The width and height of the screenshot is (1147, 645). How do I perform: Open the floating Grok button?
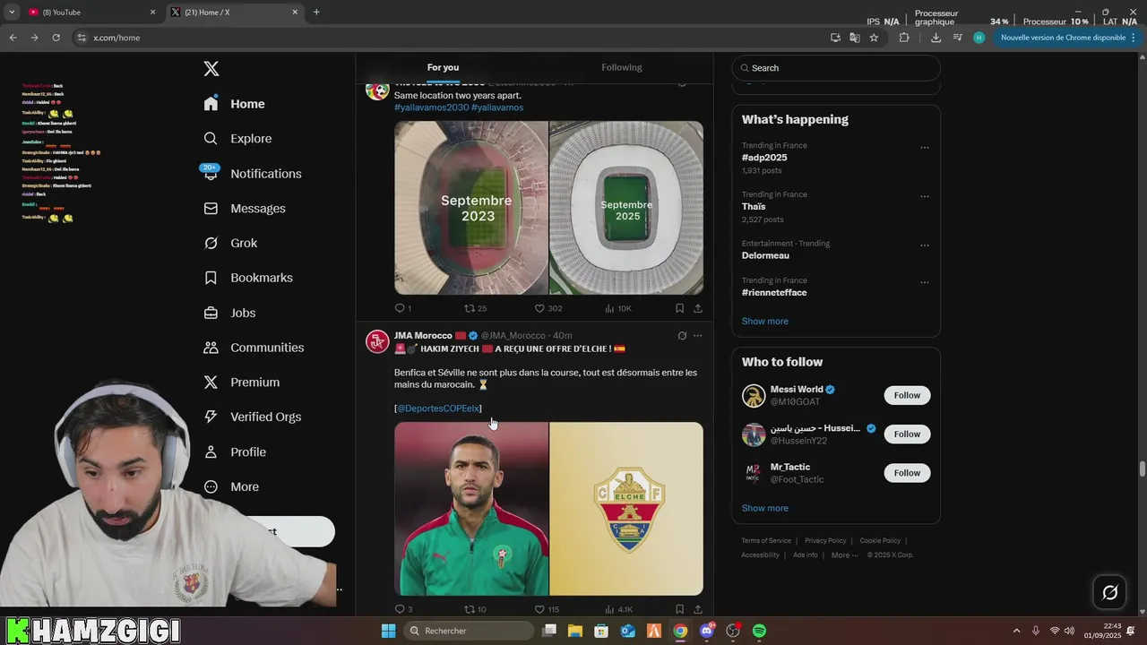[1109, 592]
